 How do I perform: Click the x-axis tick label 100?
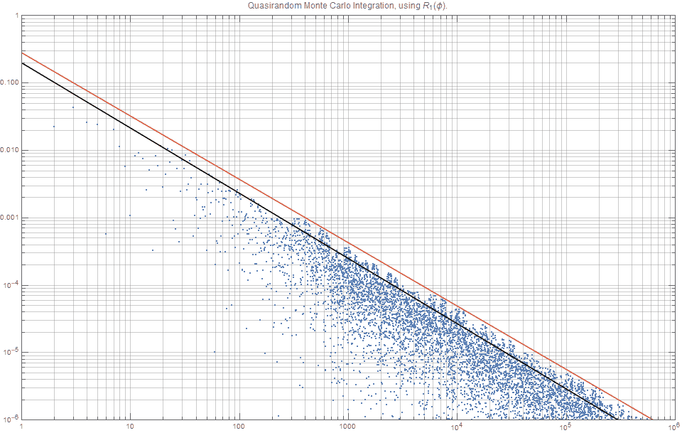[239, 427]
